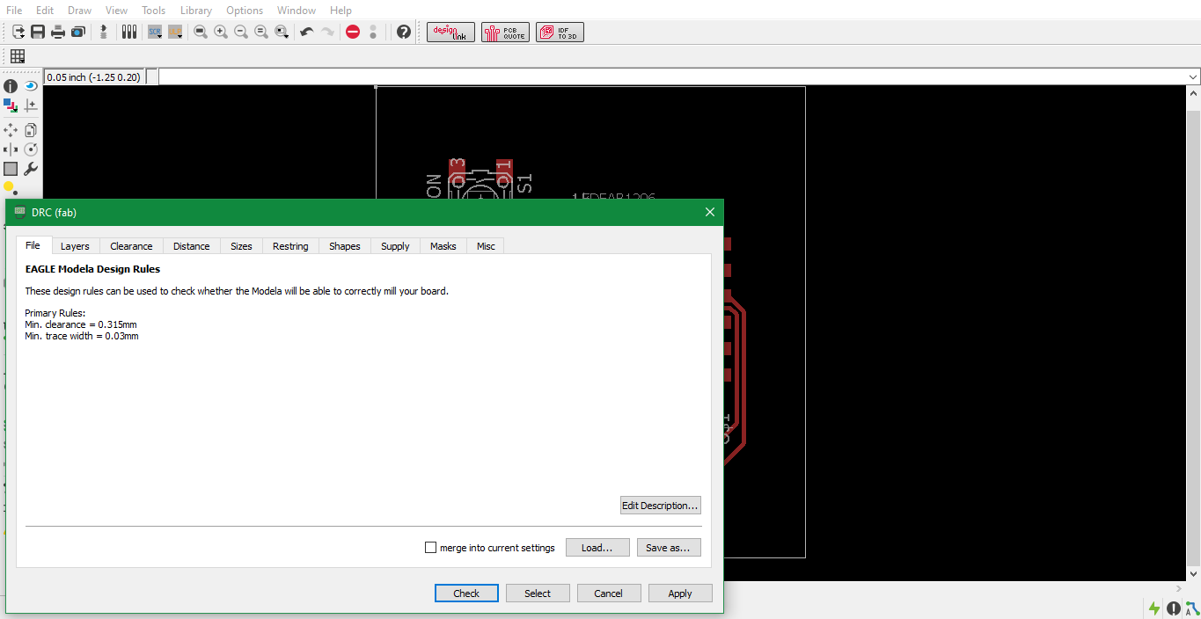The width and height of the screenshot is (1201, 619).
Task: Open a file with the Open toolbar icon
Action: 18,32
